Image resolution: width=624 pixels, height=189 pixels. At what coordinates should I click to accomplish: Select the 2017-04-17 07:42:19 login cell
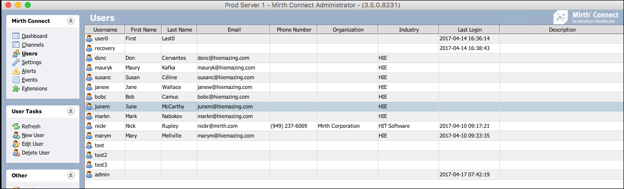(x=469, y=174)
